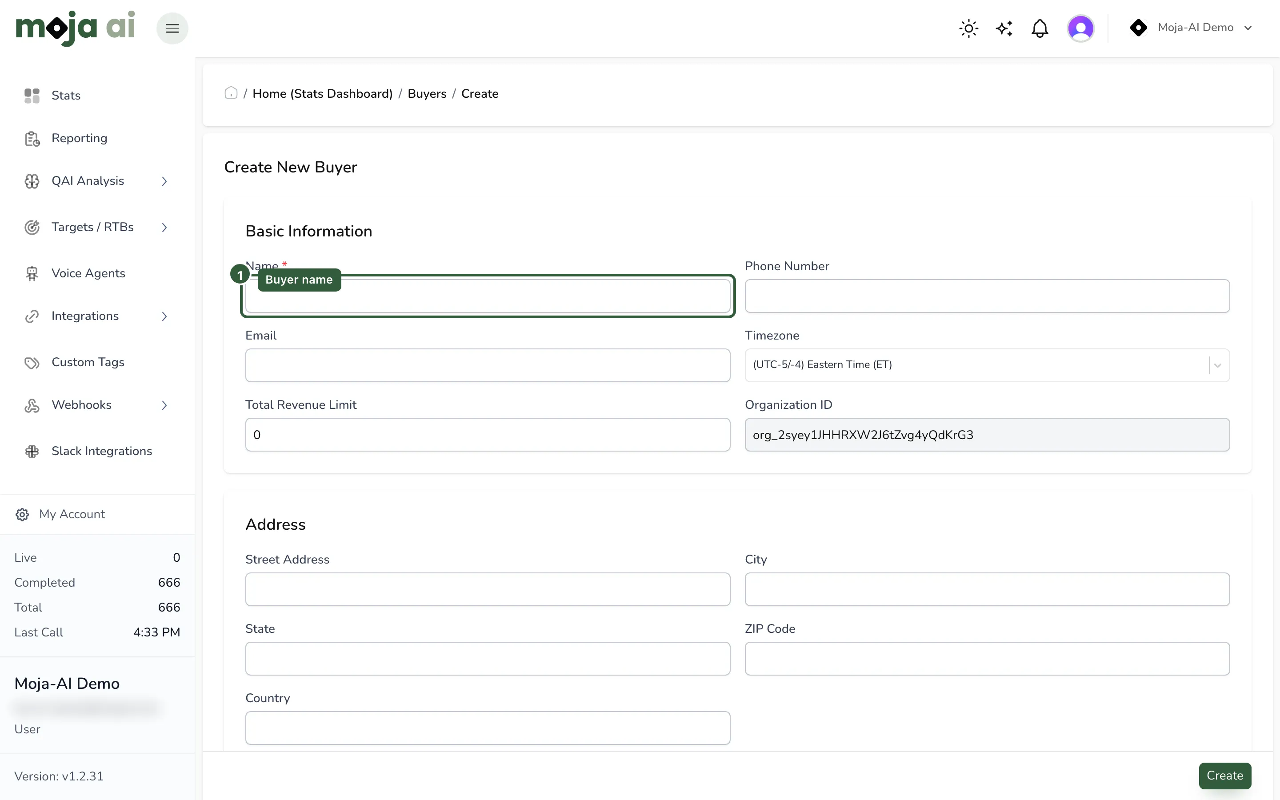Click the ZIP Code field
1280x800 pixels.
[987, 659]
